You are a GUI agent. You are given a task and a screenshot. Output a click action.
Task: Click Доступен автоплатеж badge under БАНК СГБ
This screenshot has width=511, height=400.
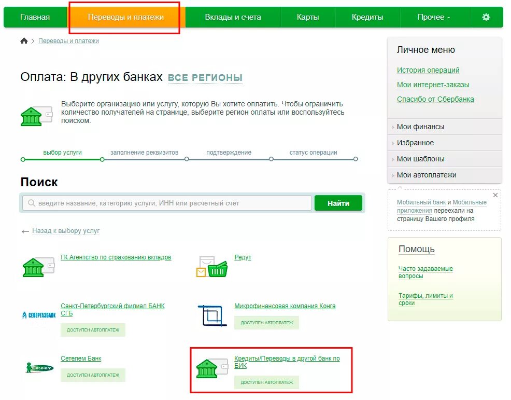(x=93, y=330)
